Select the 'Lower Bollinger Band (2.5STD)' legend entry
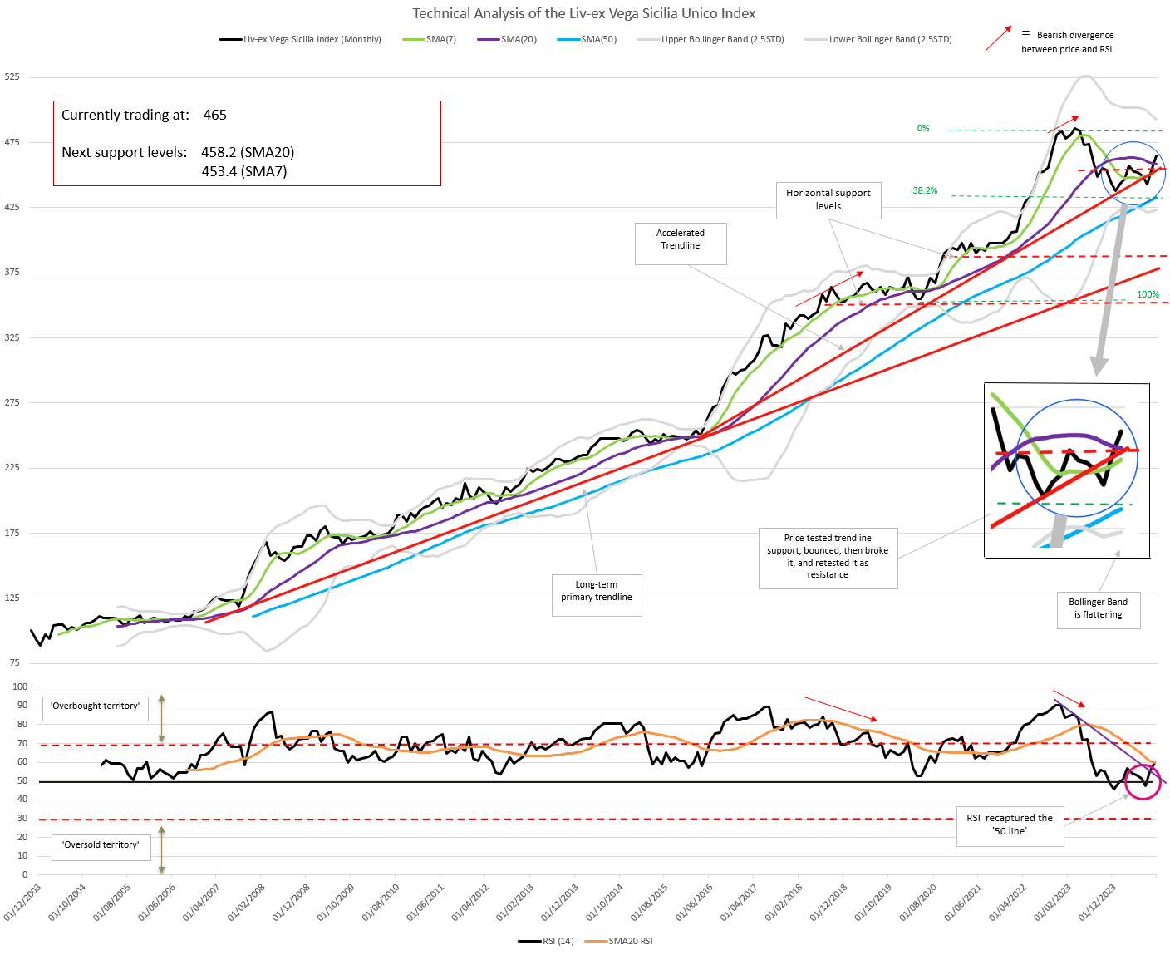The image size is (1170, 955). tap(878, 39)
